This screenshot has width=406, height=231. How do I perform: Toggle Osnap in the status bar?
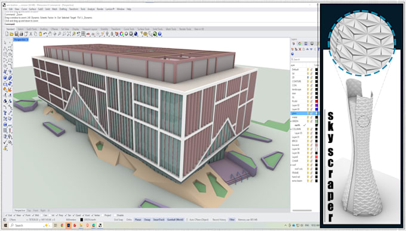[147, 220]
